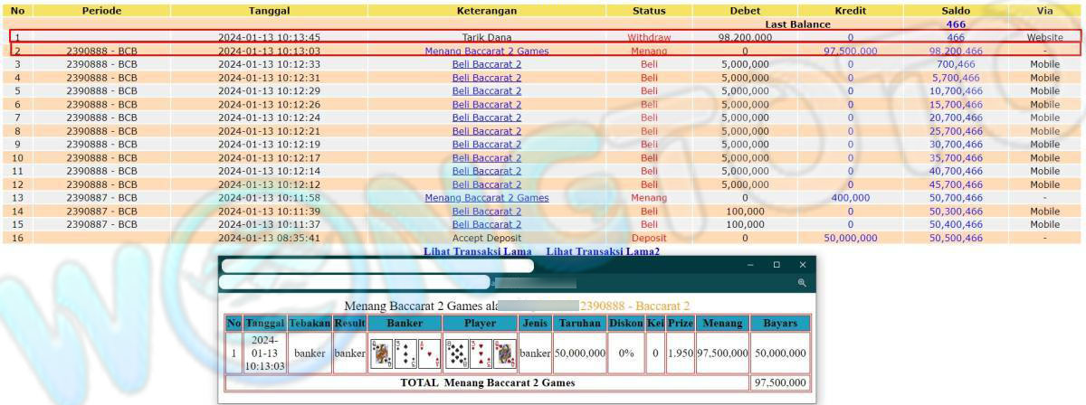Click the magnifier zoom icon in popup
The image size is (1086, 405).
pyautogui.click(x=802, y=283)
